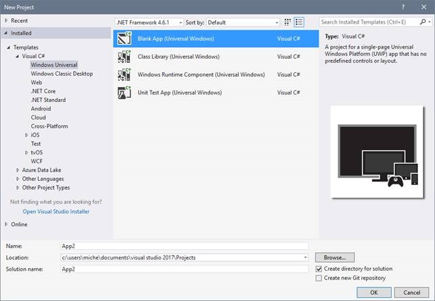This screenshot has width=435, height=301.
Task: Open the .NET Framework version dropdown
Action: [149, 22]
